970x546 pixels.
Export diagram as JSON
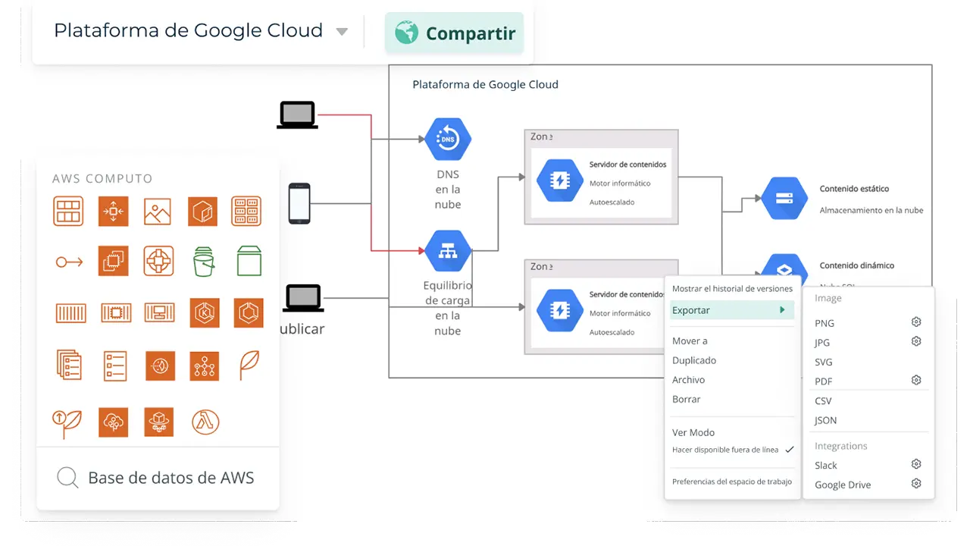[x=825, y=420]
